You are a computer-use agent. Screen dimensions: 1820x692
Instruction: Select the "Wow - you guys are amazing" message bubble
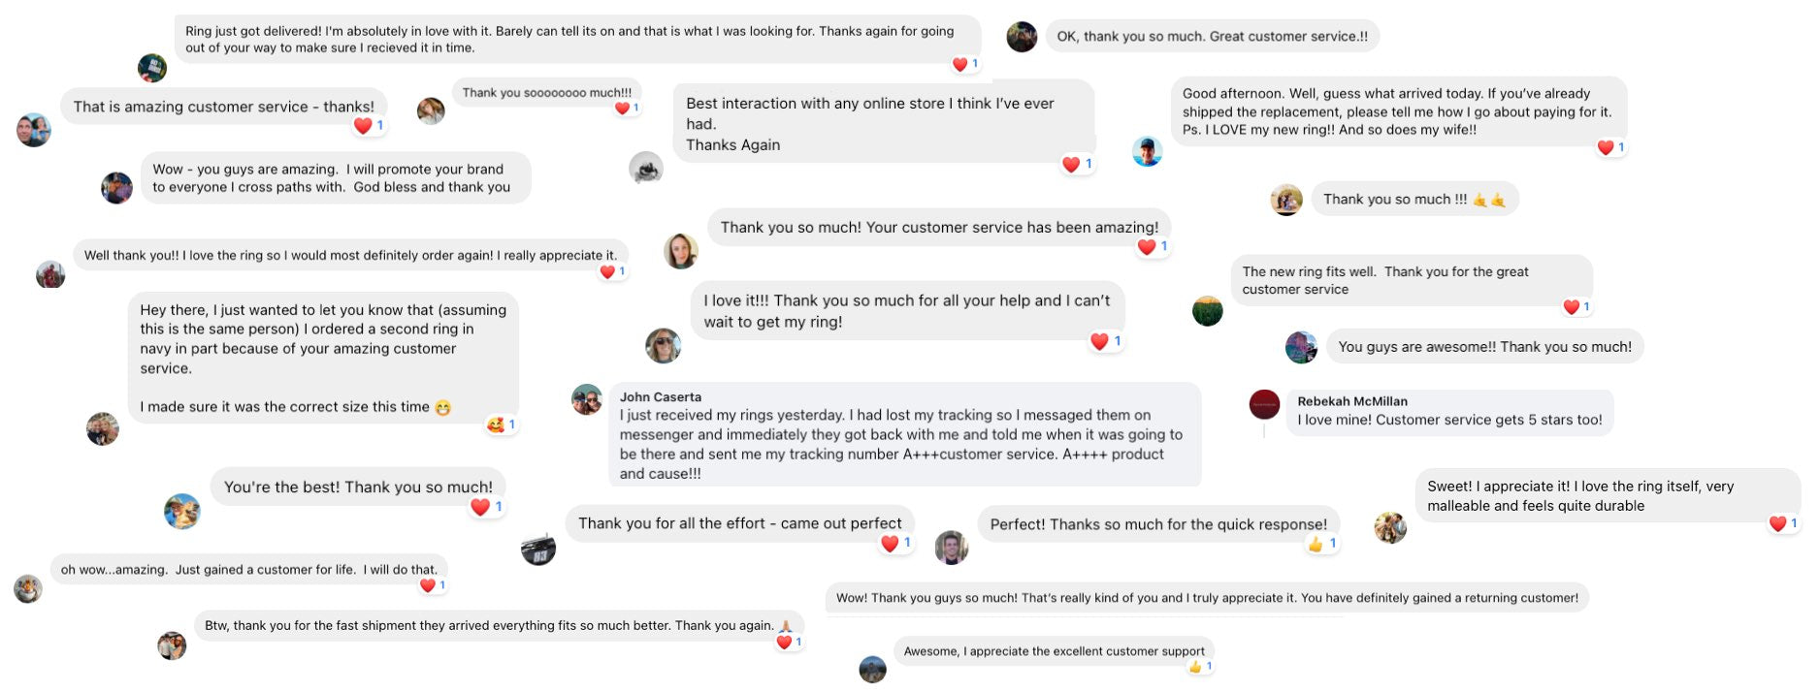336,178
